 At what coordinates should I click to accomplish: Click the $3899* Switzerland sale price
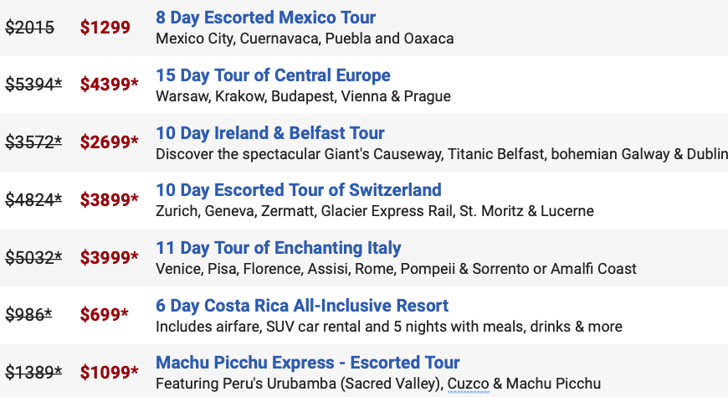(109, 199)
